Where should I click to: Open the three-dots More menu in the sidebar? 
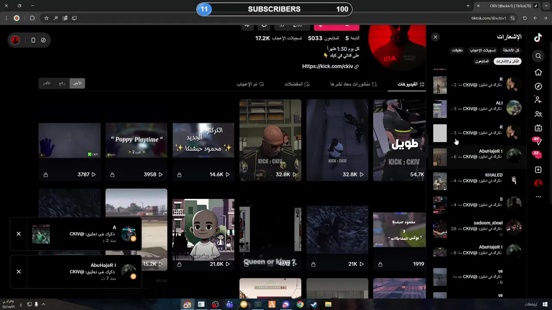(538, 197)
